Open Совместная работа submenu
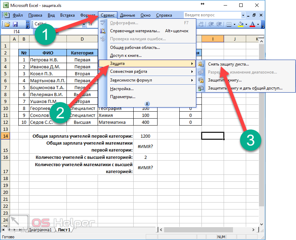 pos(147,71)
